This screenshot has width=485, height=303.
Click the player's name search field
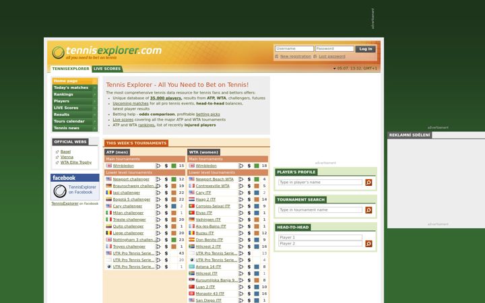[320, 182]
